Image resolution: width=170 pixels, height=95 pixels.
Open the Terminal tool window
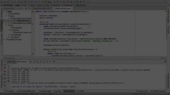(9, 91)
